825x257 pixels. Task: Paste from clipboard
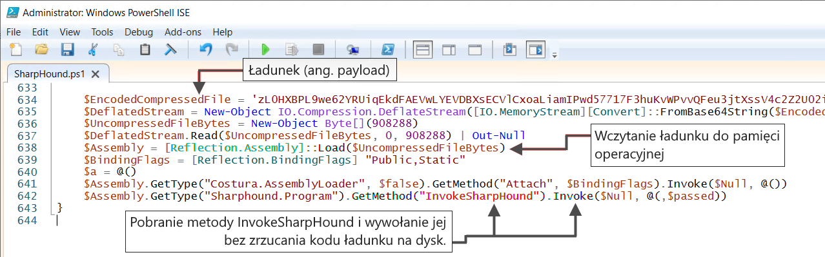tap(145, 49)
